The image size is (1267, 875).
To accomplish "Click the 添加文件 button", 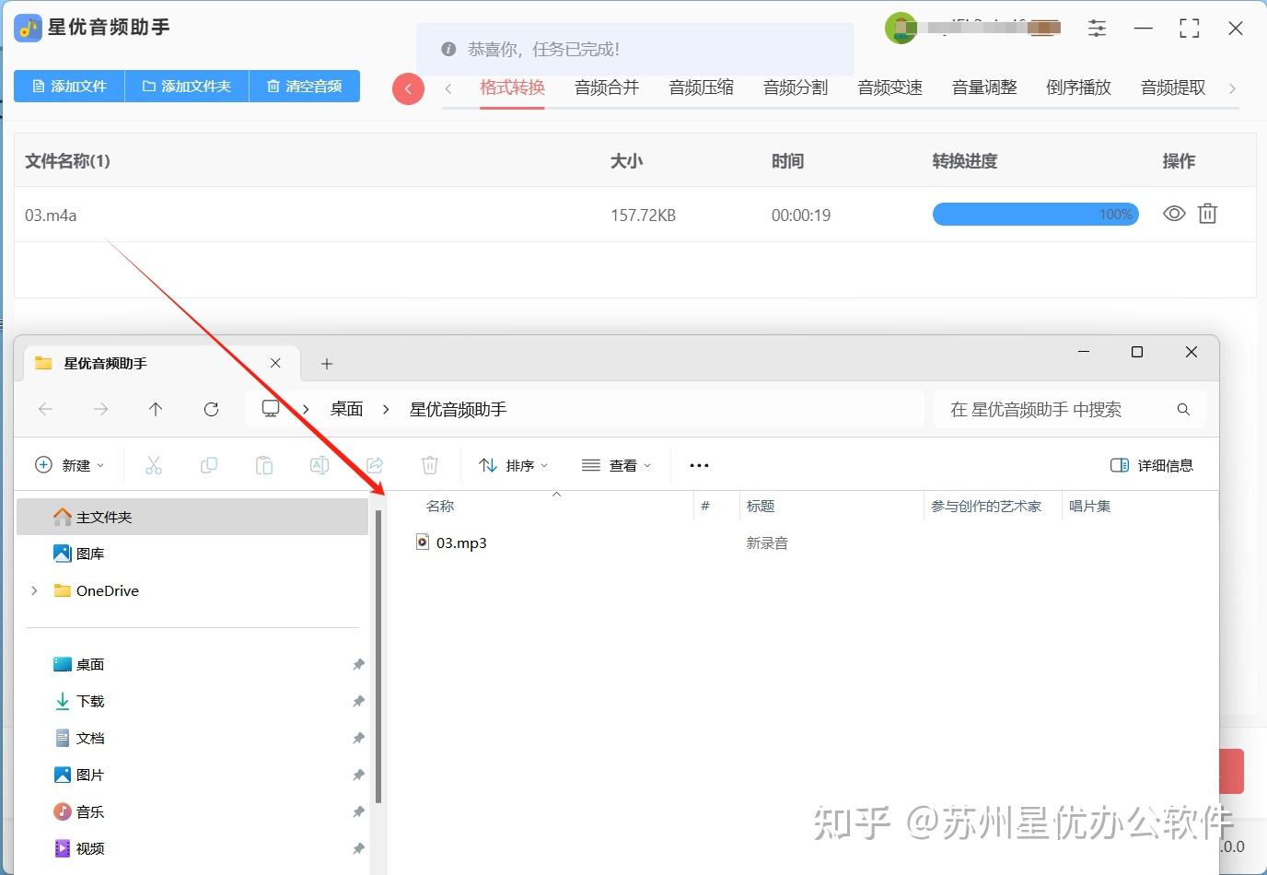I will pos(69,87).
